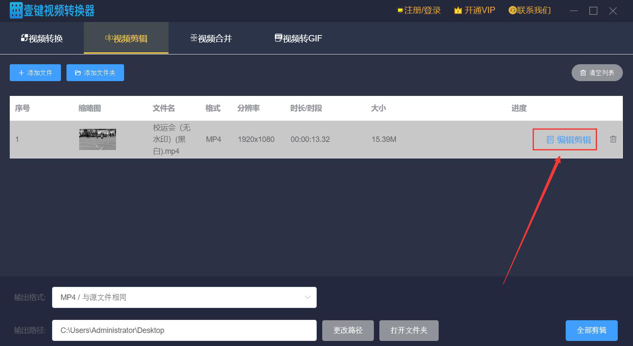Click the output path input field
Viewport: 633px width, 346px height.
click(x=184, y=330)
